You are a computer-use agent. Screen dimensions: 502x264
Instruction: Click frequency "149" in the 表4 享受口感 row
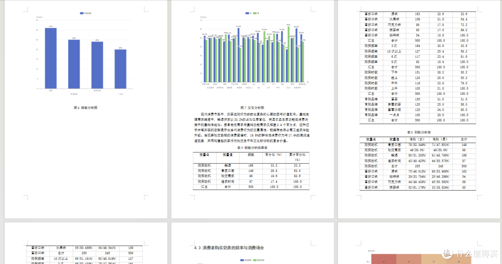[x=251, y=171]
